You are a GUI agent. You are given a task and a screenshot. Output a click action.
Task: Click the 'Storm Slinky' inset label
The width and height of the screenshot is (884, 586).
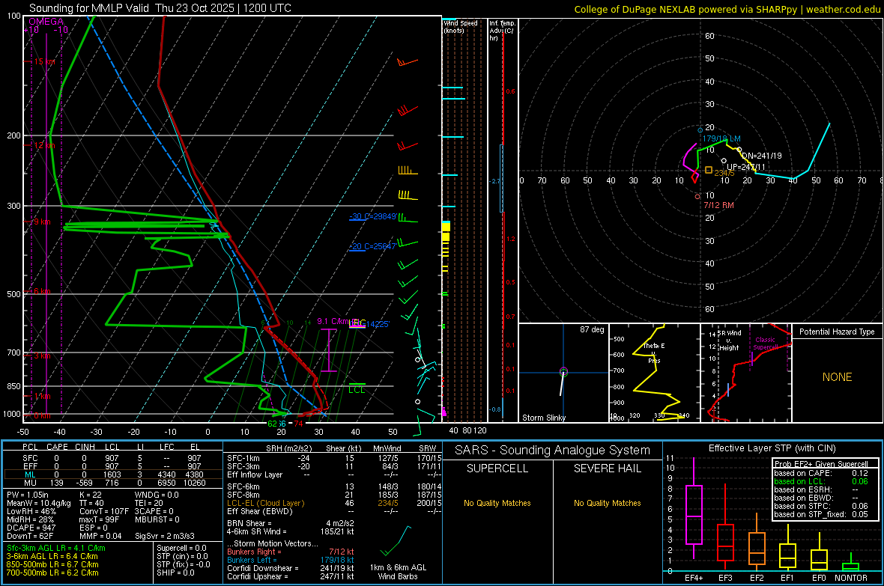pyautogui.click(x=543, y=418)
